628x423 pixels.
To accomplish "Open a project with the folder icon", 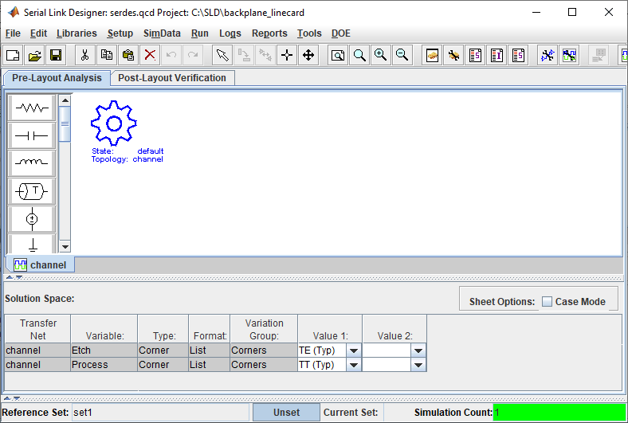I will pos(34,55).
